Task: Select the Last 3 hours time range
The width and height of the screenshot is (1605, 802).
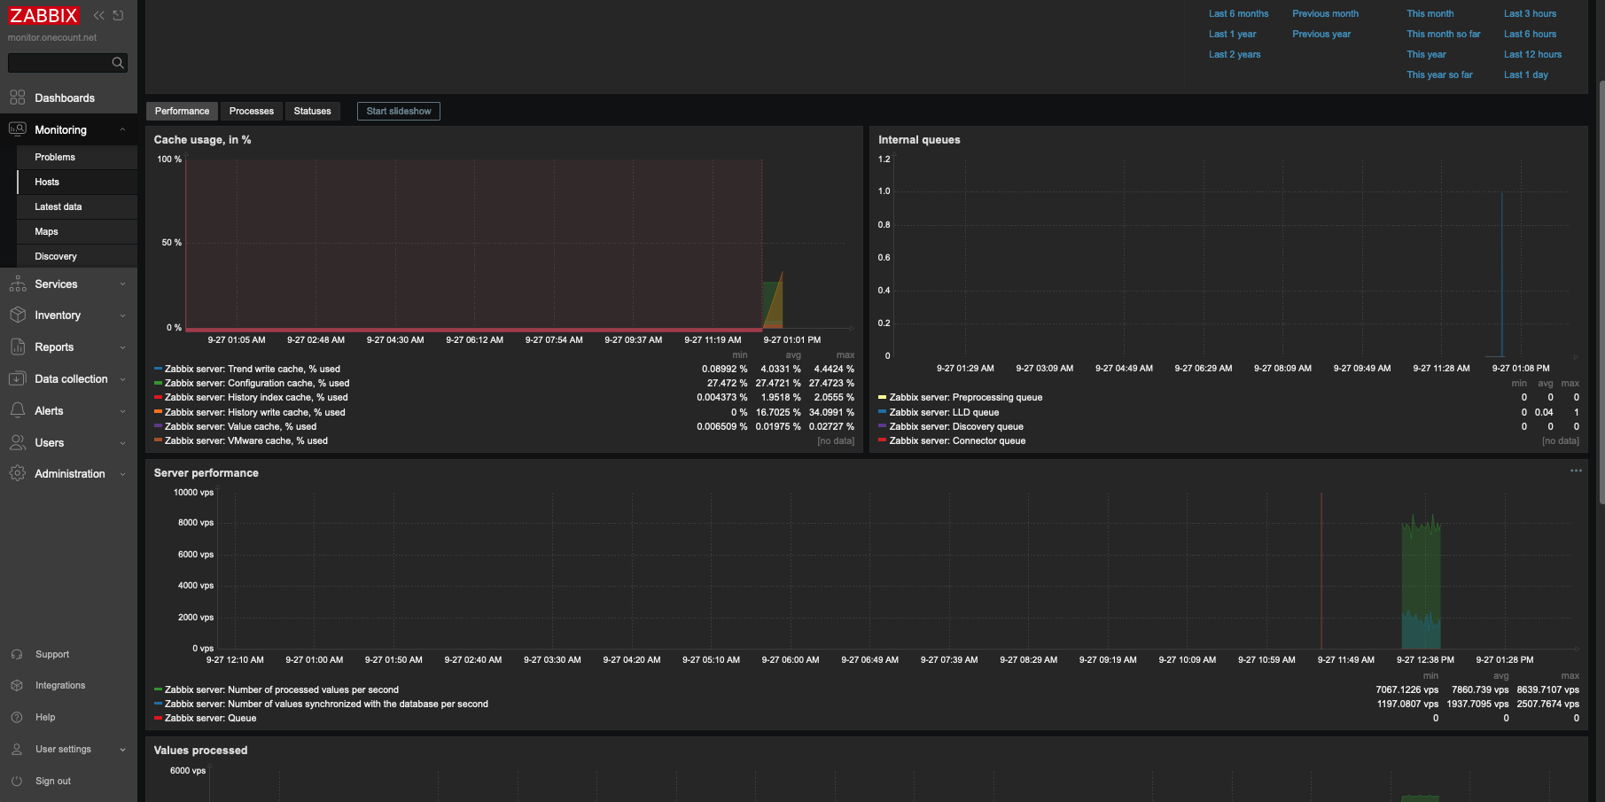Action: 1530,13
